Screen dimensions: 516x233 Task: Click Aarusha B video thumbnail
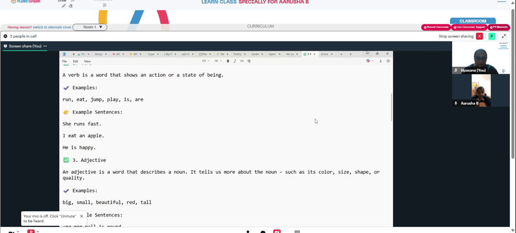coord(481,90)
